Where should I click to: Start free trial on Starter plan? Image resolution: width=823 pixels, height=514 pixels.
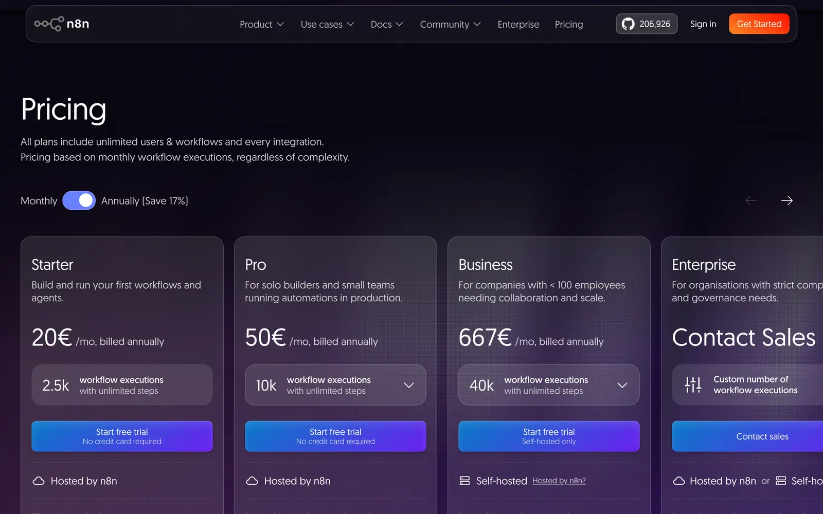click(122, 436)
